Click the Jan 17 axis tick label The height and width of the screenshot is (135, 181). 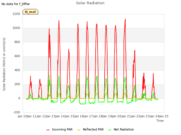tap(89, 116)
